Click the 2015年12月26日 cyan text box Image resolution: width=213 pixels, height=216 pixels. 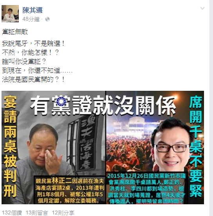point(146,189)
